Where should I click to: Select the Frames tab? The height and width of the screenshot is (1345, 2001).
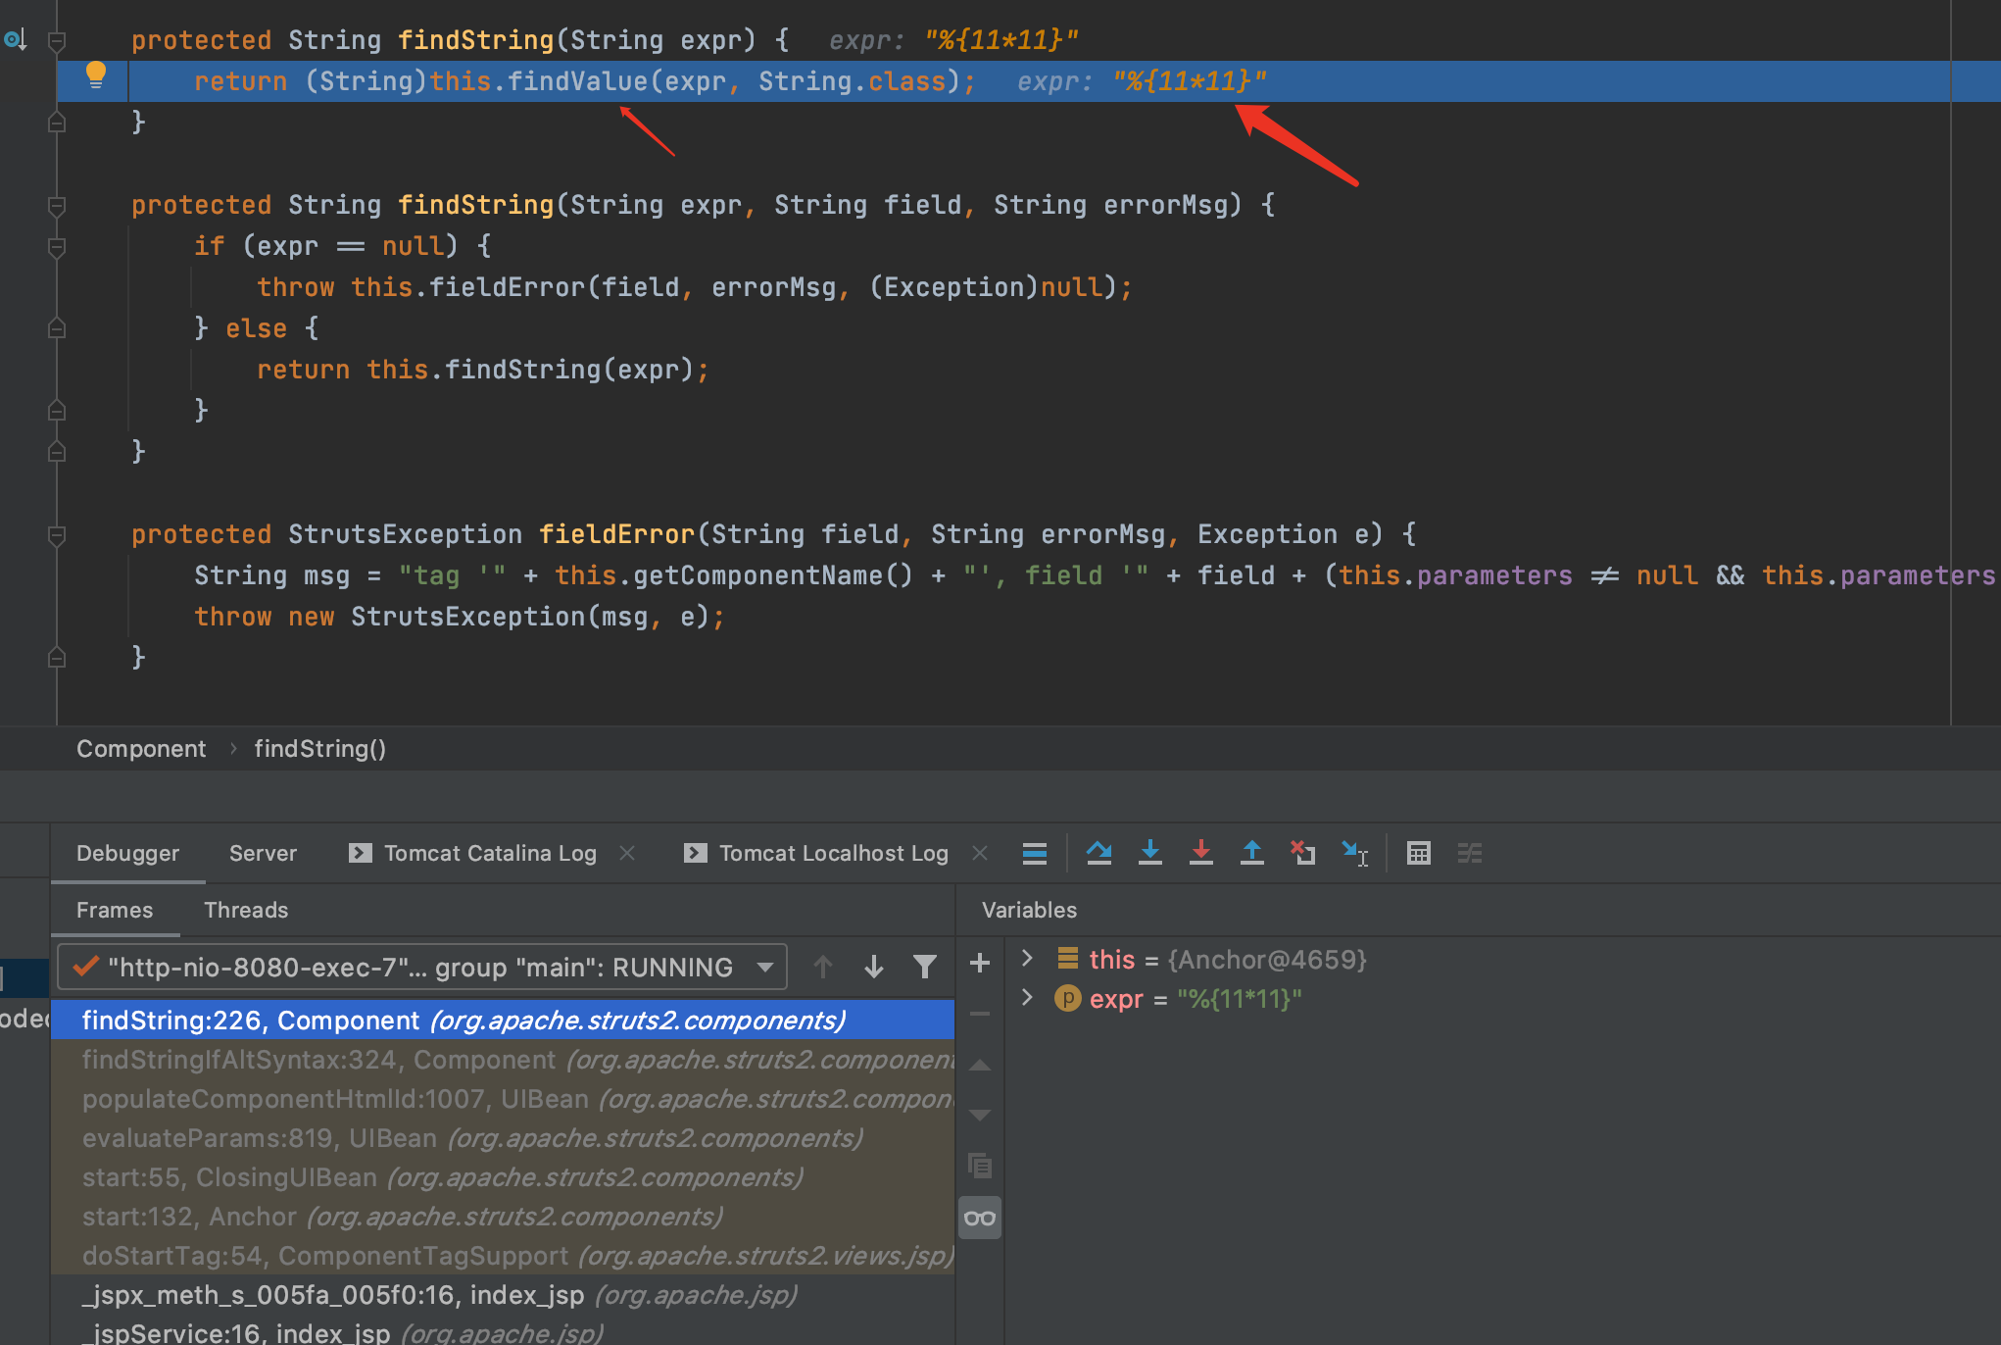[115, 910]
